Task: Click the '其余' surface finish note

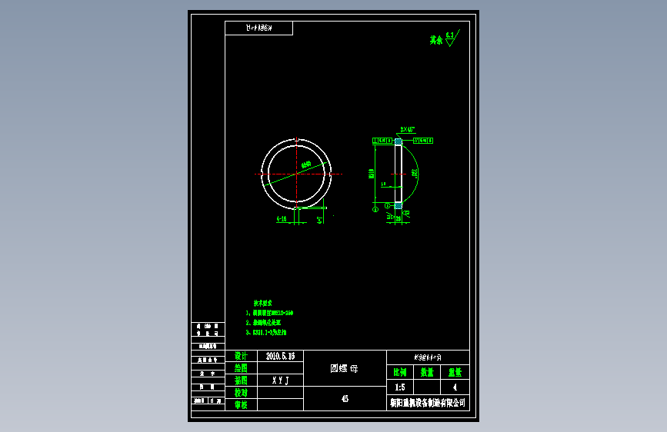Action: (x=436, y=40)
